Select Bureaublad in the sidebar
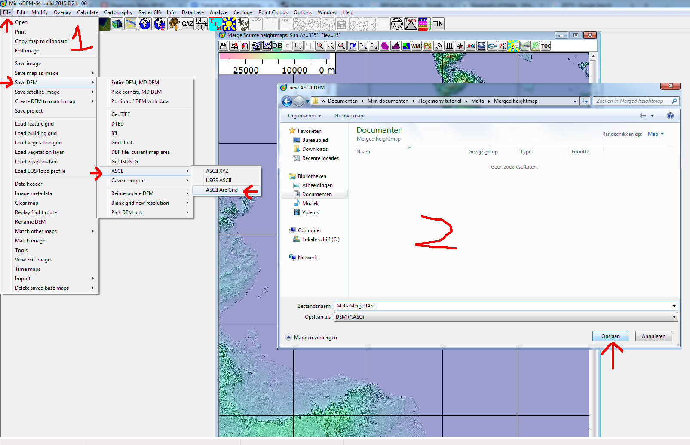Screen dimensions: 690x445 tap(315, 140)
